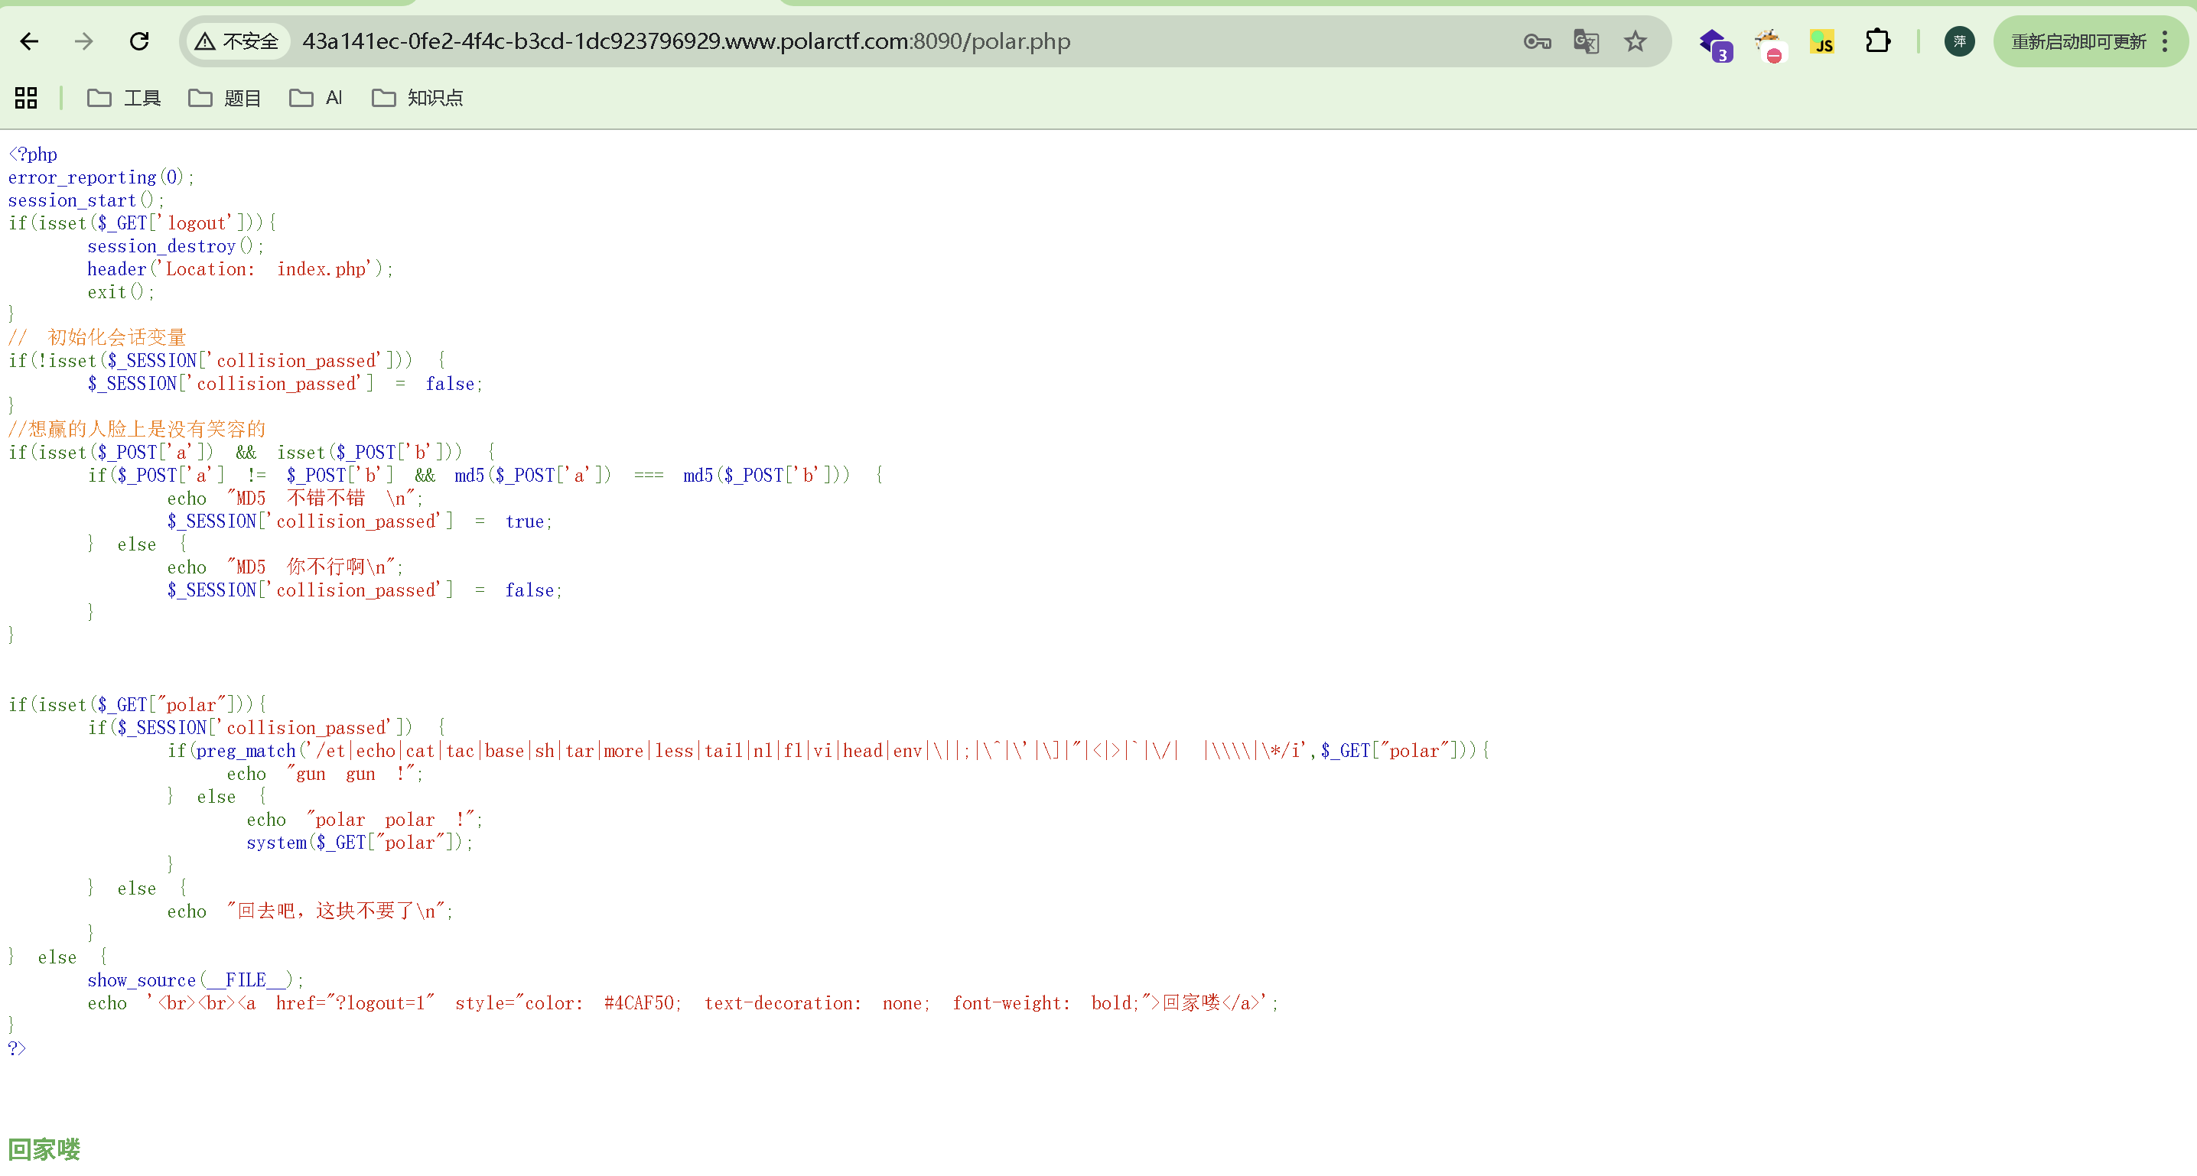
Task: Bookmark this page with the star
Action: point(1635,41)
